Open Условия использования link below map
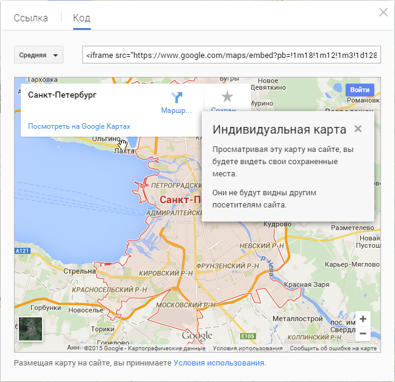 219,363
